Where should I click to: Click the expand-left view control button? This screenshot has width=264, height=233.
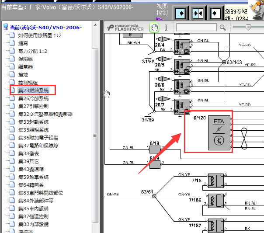pos(215,13)
